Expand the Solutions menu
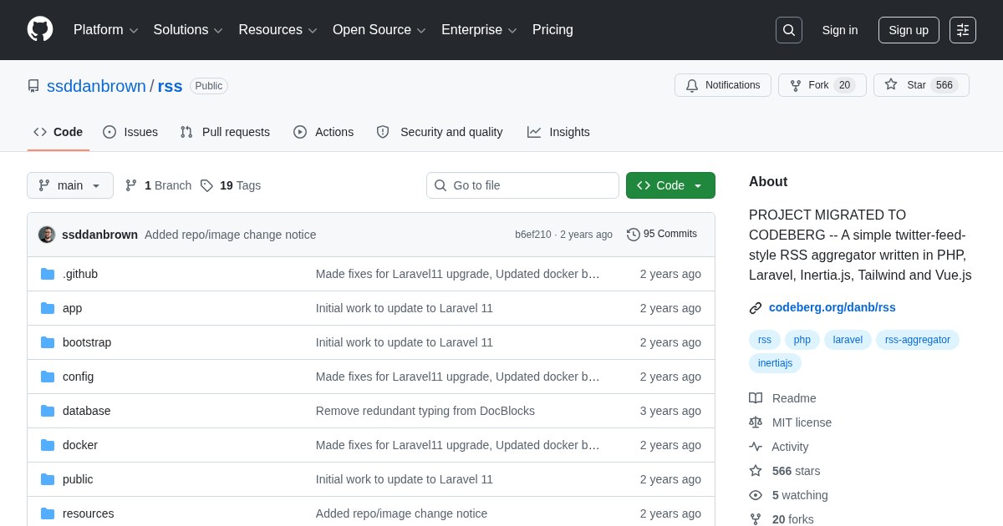Image resolution: width=1003 pixels, height=526 pixels. tap(188, 30)
